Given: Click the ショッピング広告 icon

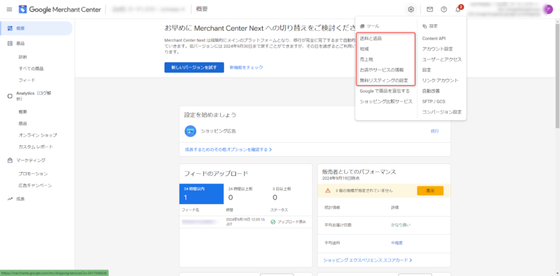Looking at the screenshot, I should (190, 131).
